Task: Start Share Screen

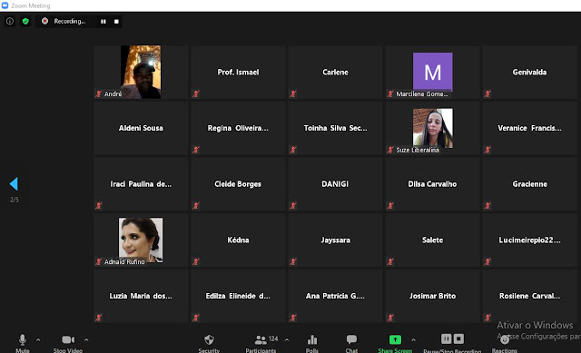Action: click(395, 343)
